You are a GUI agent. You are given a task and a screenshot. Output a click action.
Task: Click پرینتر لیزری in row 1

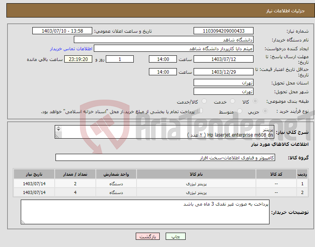pyautogui.click(x=196, y=184)
